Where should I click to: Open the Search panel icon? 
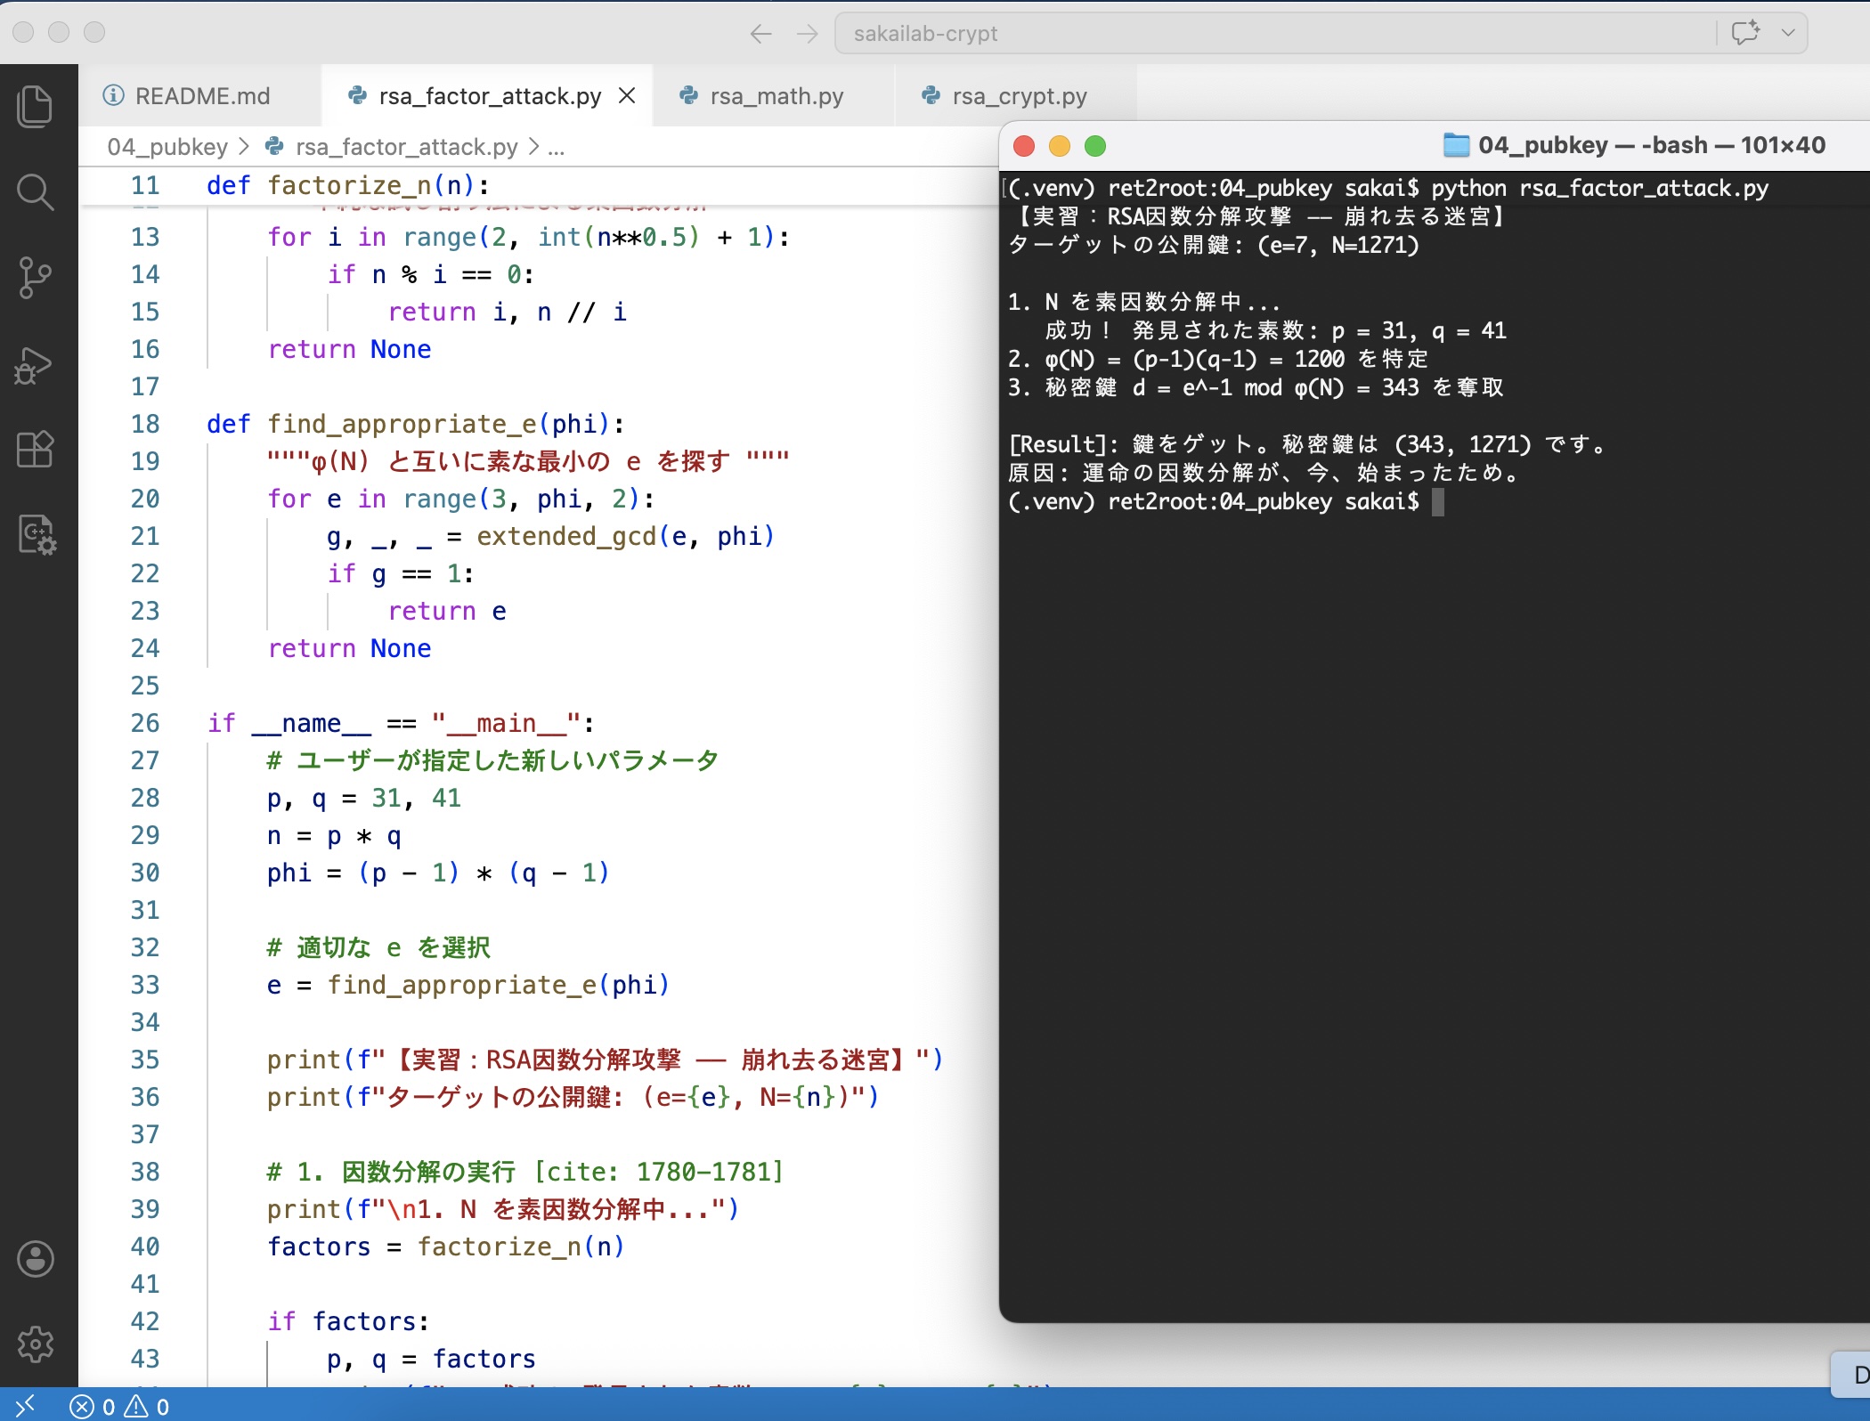[x=36, y=191]
